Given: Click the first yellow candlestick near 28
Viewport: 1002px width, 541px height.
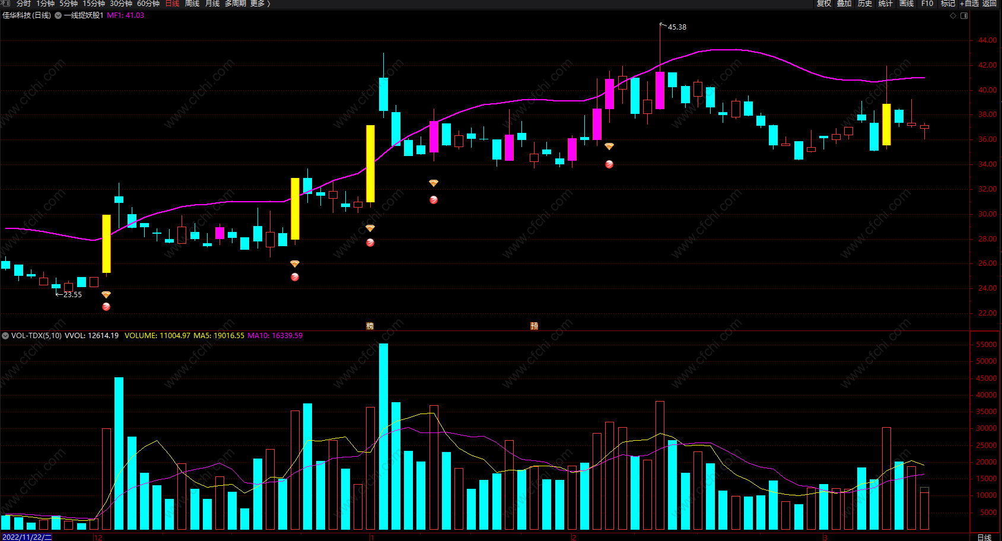Looking at the screenshot, I should click(106, 244).
